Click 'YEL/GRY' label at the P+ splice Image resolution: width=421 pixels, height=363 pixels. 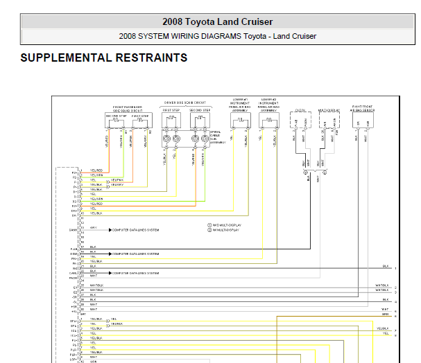(117, 185)
